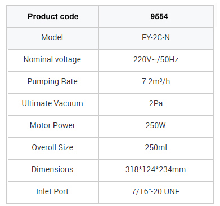Click the Motor Power label
Screen dimensions: 220x206
click(52, 125)
